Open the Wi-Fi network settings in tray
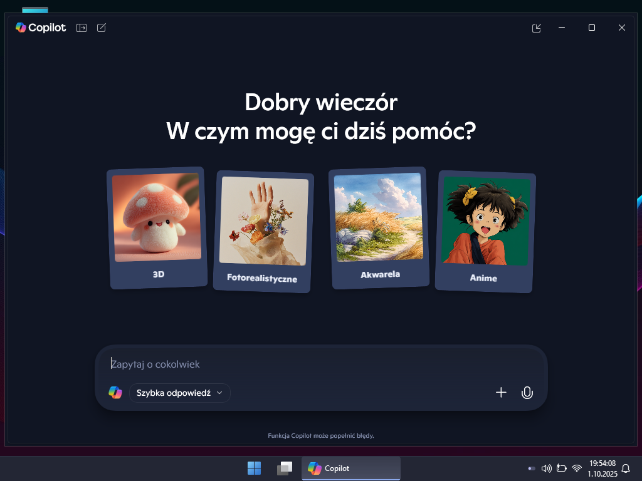 tap(577, 468)
